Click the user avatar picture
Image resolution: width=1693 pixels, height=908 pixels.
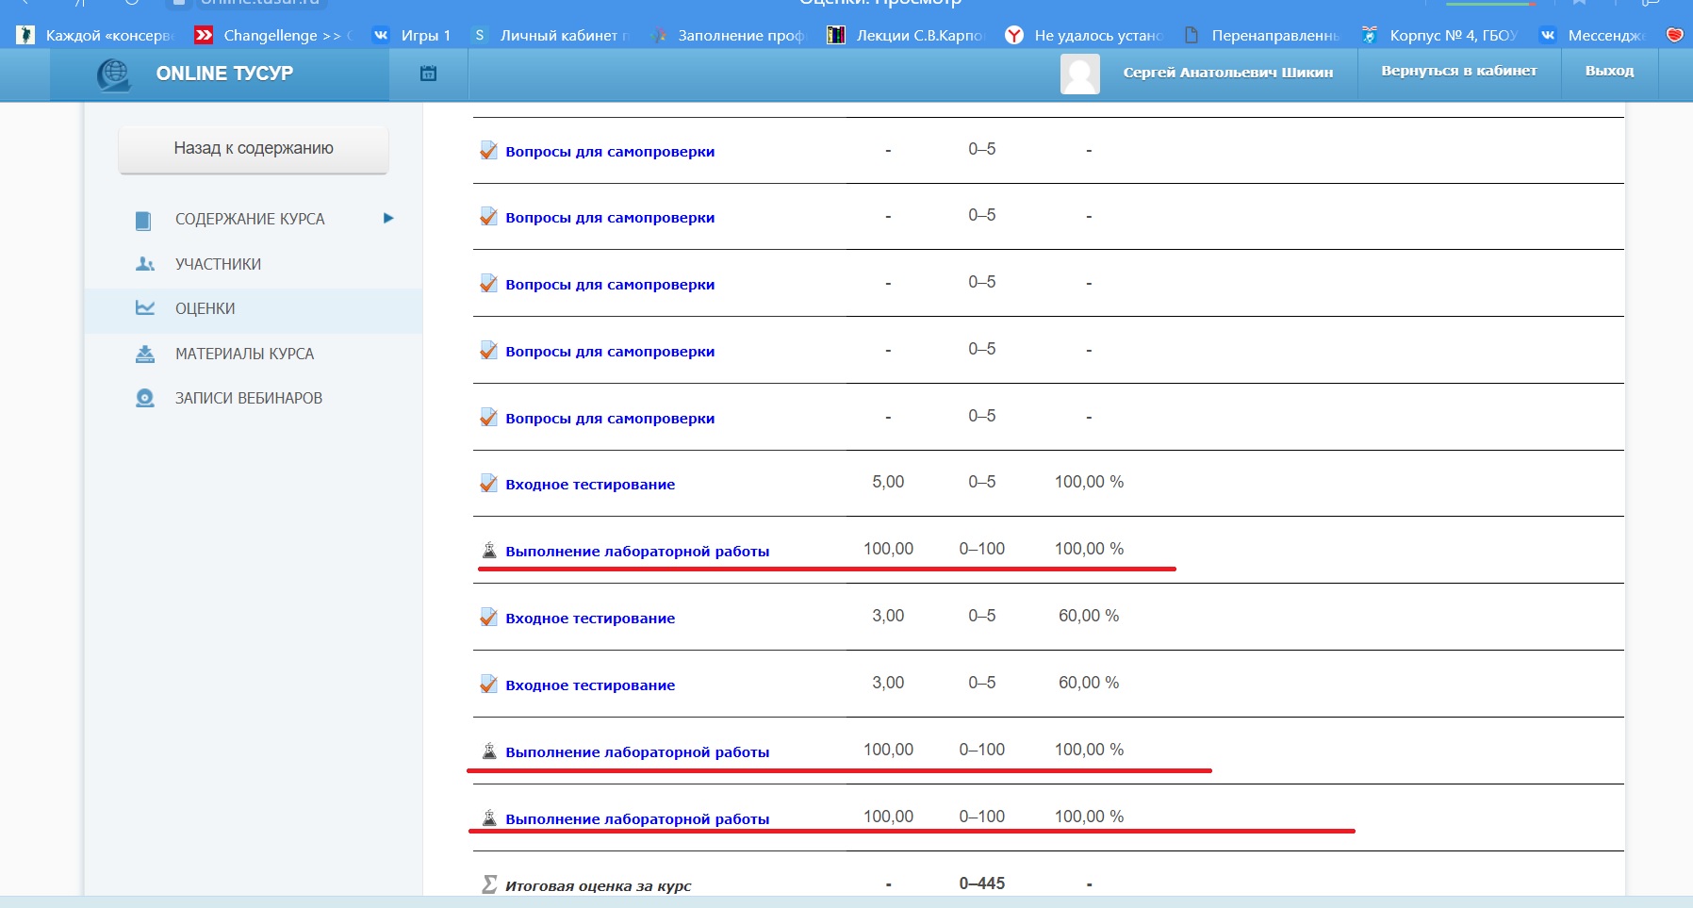pyautogui.click(x=1079, y=74)
